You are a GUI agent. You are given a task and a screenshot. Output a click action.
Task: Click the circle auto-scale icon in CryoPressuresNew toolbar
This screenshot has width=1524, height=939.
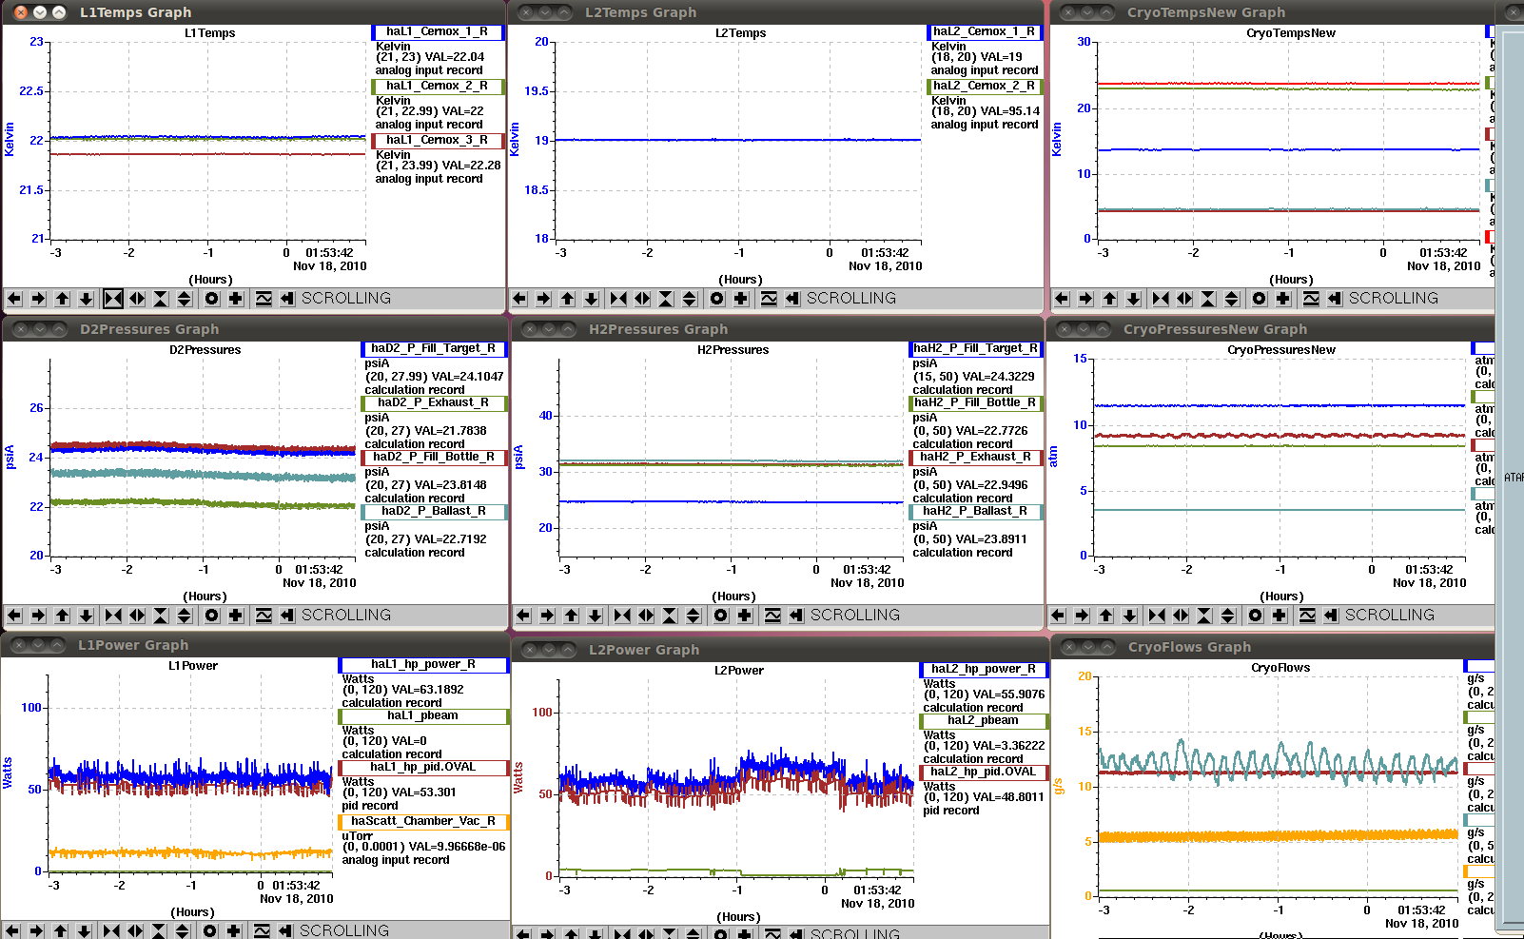[1256, 616]
